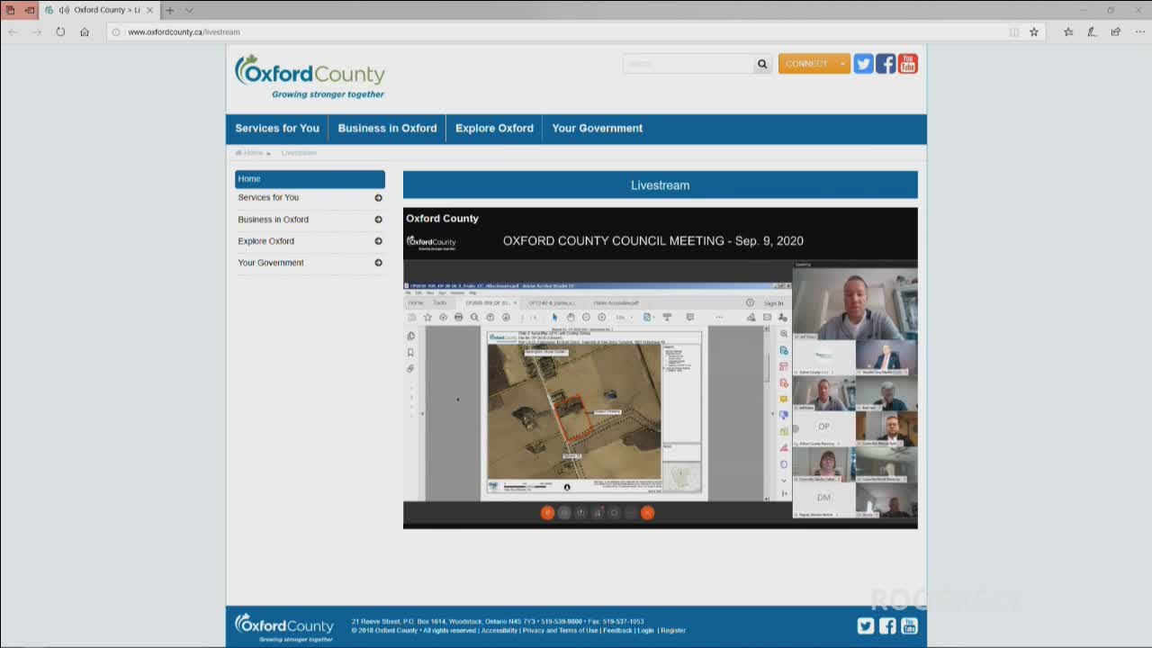The width and height of the screenshot is (1152, 648).
Task: Click the Oxford County logo in the header
Action: coord(310,76)
